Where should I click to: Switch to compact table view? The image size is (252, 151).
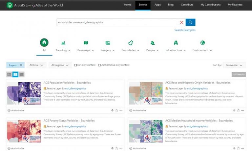tap(21, 74)
